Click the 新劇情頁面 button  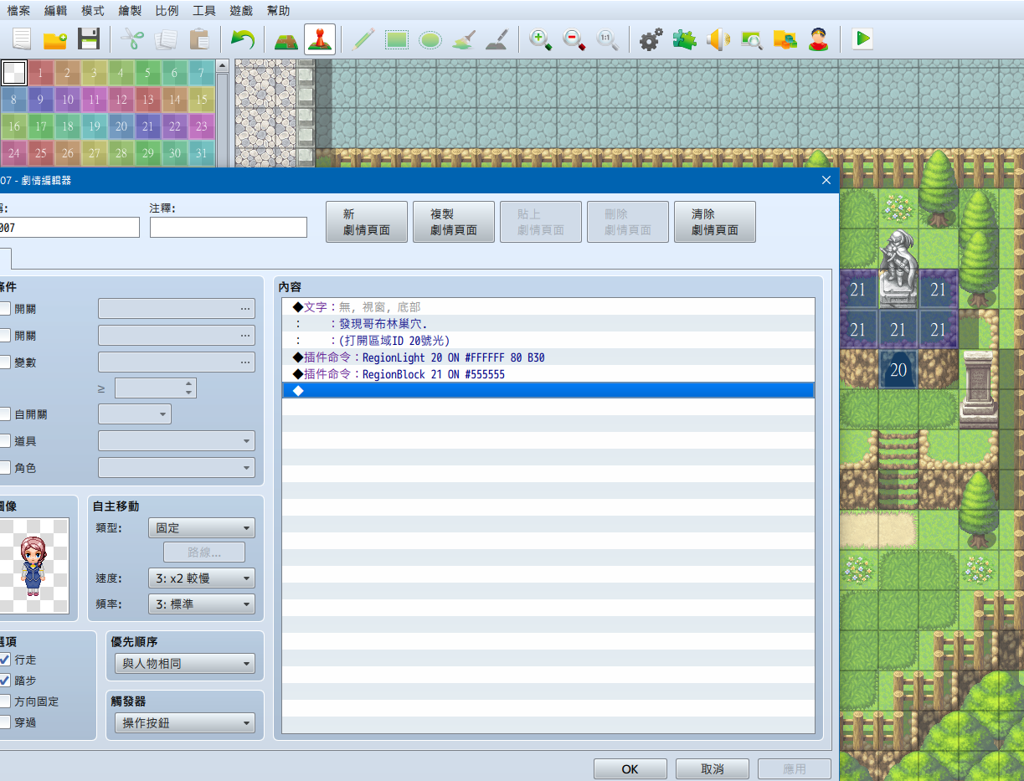[x=367, y=222]
